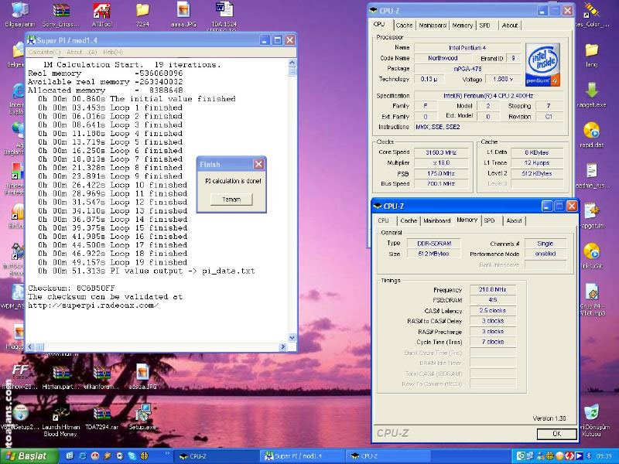Click the Super PI vertical scrollbar up arrow
This screenshot has width=619, height=464.
pyautogui.click(x=292, y=63)
